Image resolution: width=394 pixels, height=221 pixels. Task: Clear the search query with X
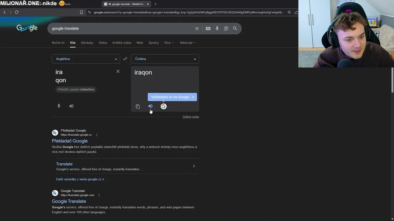point(197,29)
